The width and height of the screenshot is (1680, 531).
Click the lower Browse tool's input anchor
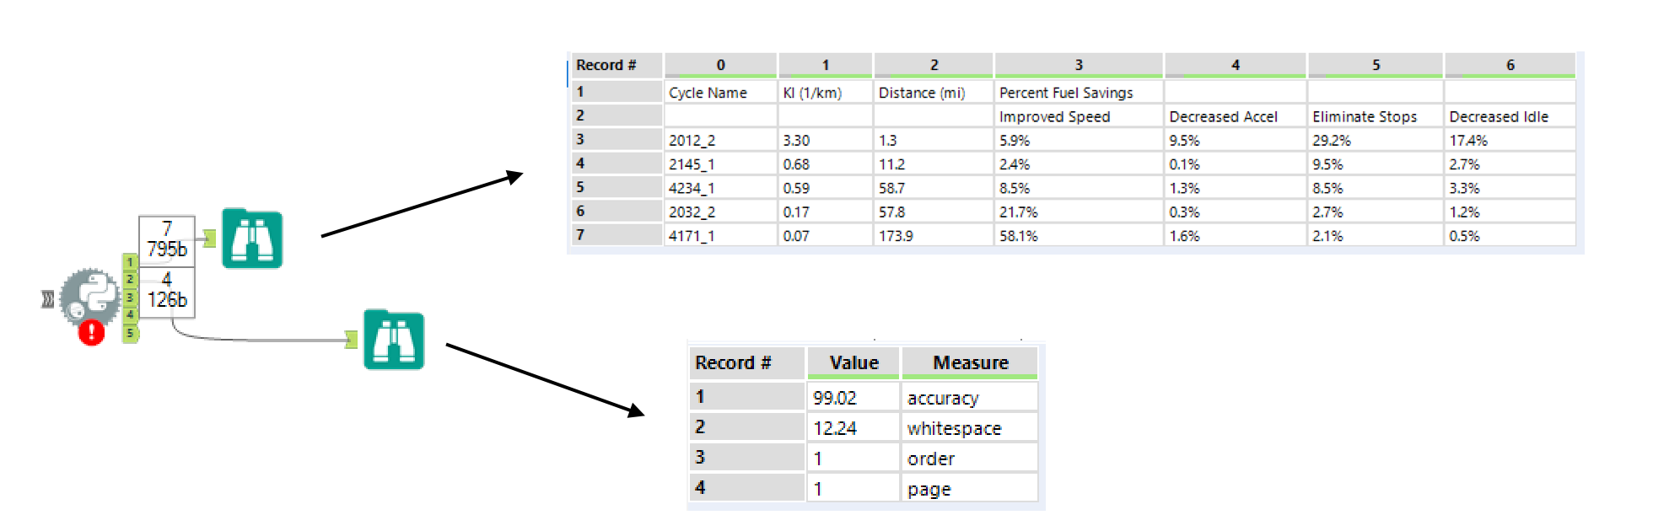pos(352,340)
